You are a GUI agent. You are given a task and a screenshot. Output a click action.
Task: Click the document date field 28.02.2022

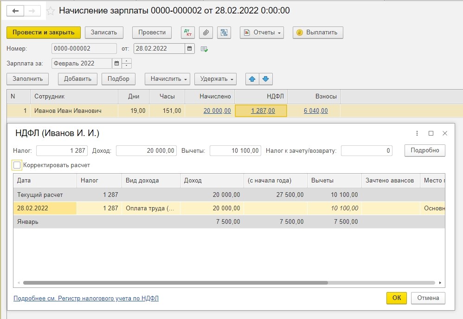(x=160, y=48)
